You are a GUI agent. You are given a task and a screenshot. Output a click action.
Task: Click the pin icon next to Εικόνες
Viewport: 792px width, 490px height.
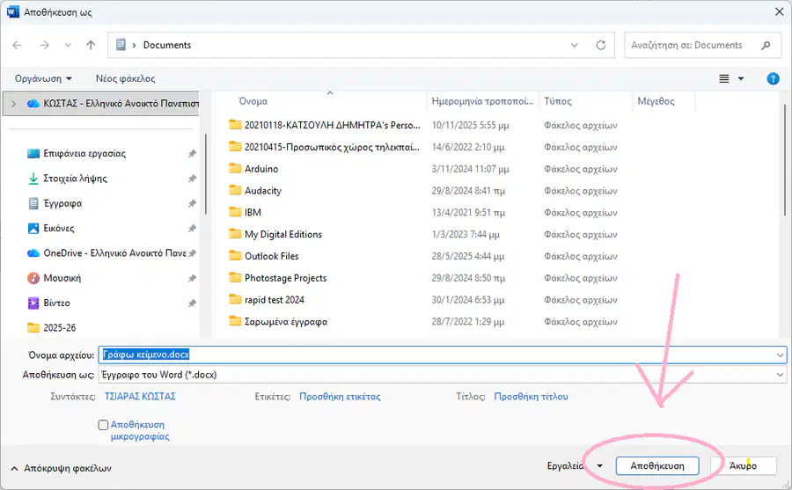pyautogui.click(x=193, y=229)
